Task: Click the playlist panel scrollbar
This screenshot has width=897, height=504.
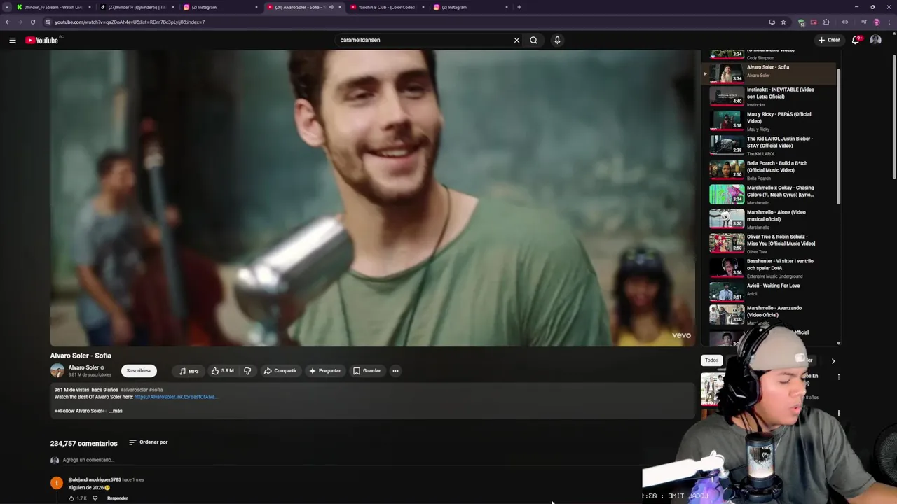Action: point(838,136)
